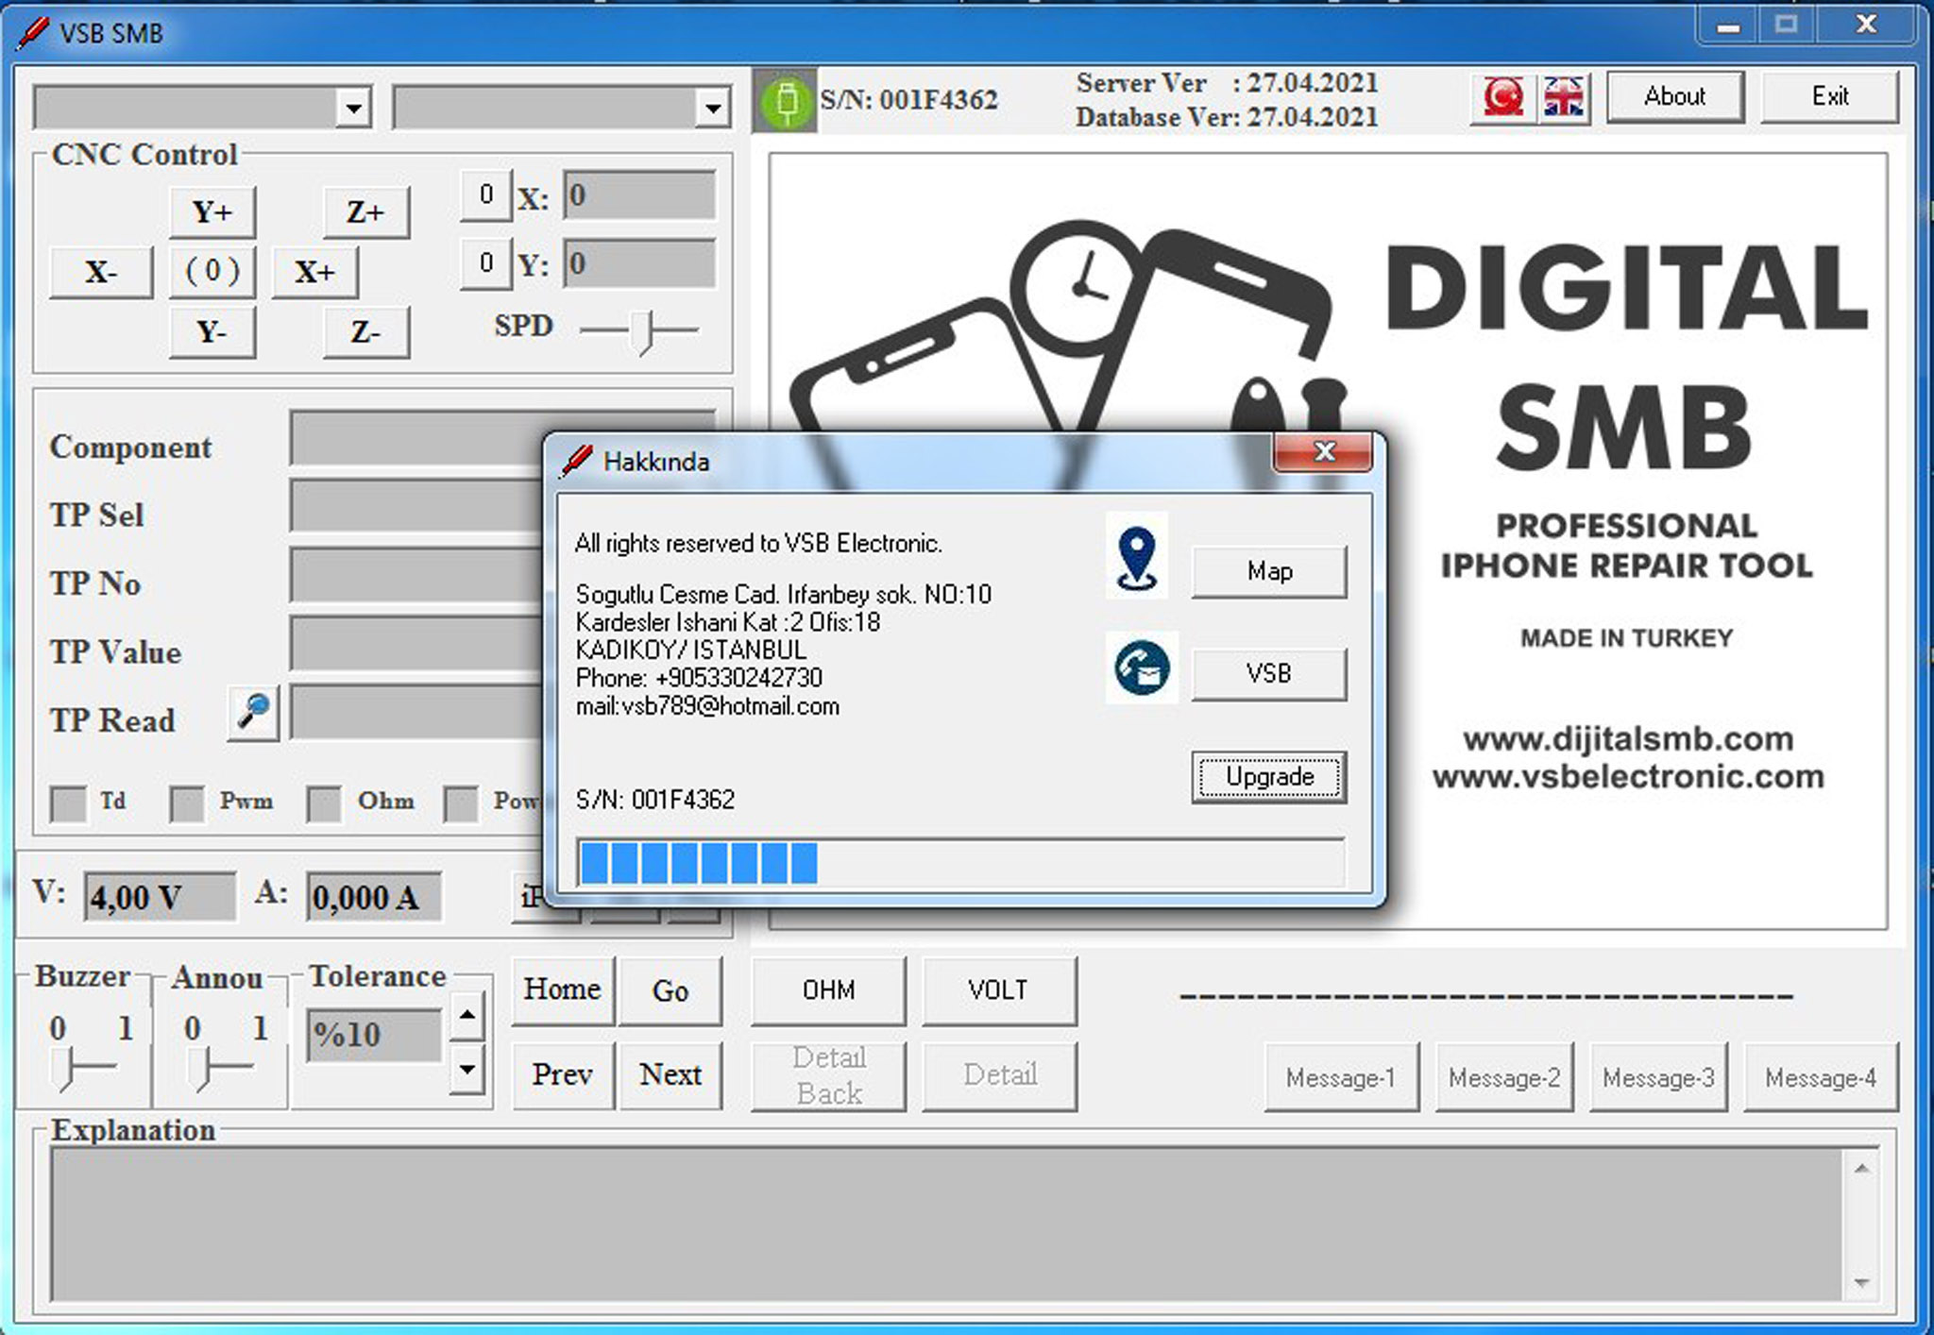This screenshot has height=1335, width=1934.
Task: Click the www.vsbelectronic.com text
Action: pos(1628,777)
